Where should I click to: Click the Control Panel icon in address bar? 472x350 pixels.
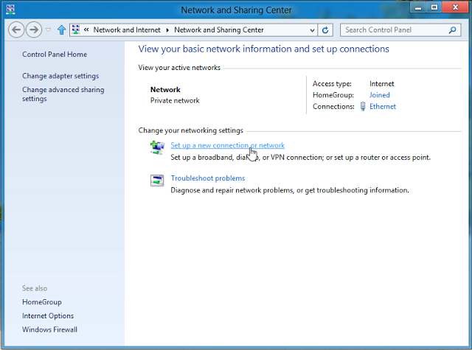[x=76, y=29]
